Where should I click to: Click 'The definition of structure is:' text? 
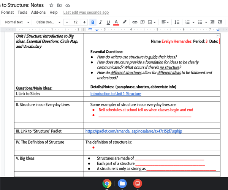point(108,142)
